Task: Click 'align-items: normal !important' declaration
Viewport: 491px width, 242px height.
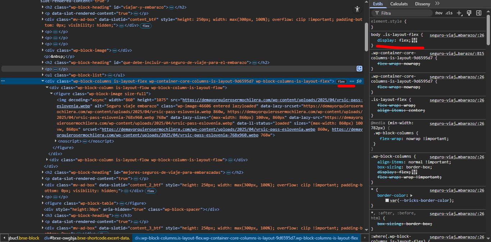Action: [x=414, y=162]
